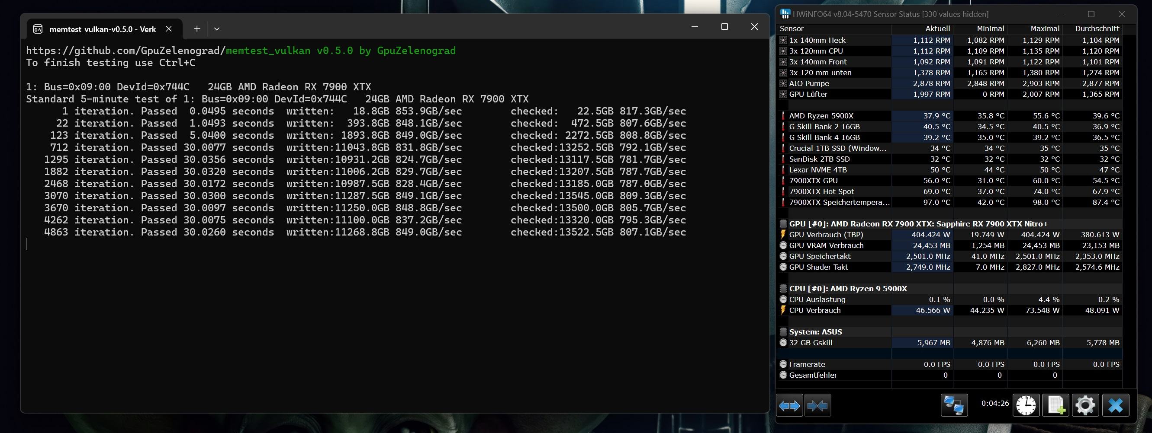The width and height of the screenshot is (1152, 433).
Task: Open HWiNFO sensor settings gear icon
Action: point(1085,405)
